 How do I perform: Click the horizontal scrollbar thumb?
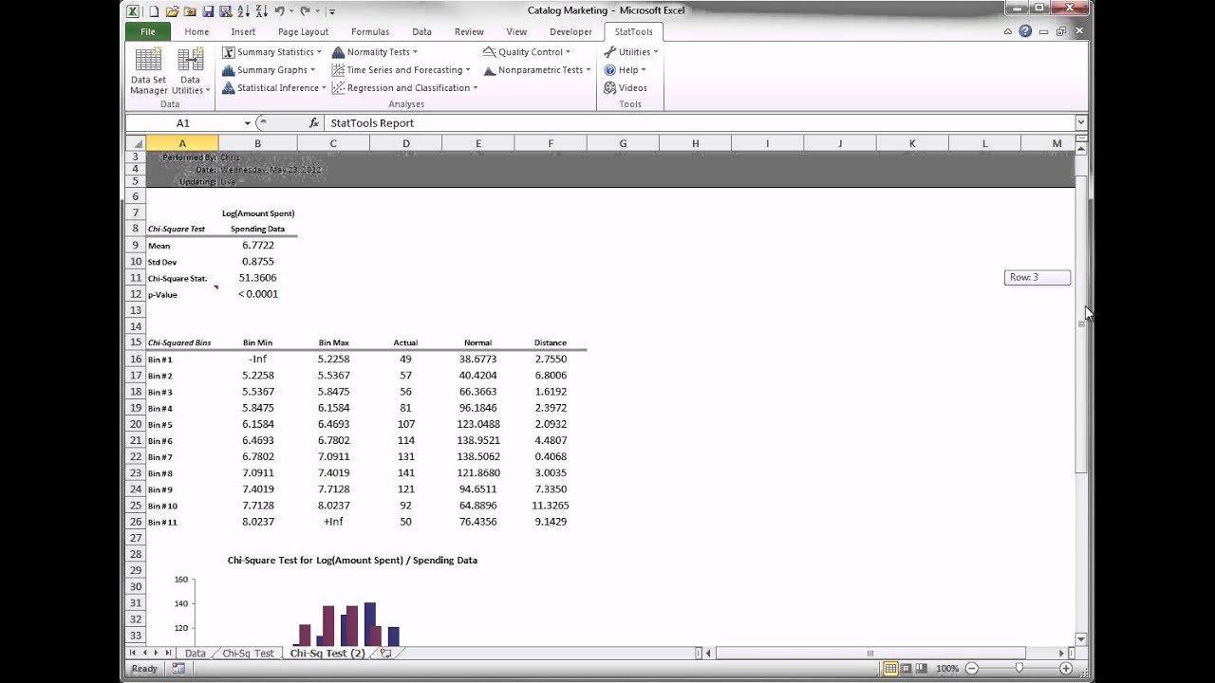point(870,653)
